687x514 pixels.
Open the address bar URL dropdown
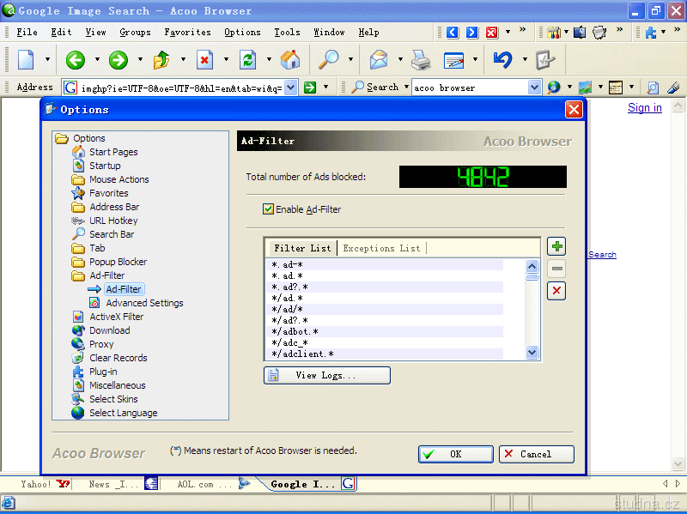tap(290, 88)
